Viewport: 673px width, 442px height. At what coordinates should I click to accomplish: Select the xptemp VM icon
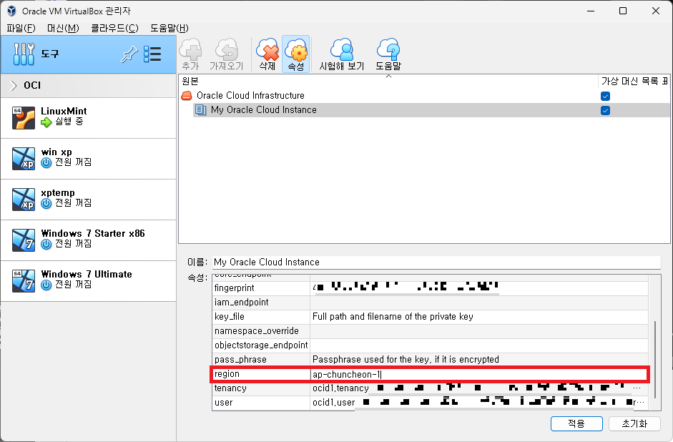tap(24, 199)
